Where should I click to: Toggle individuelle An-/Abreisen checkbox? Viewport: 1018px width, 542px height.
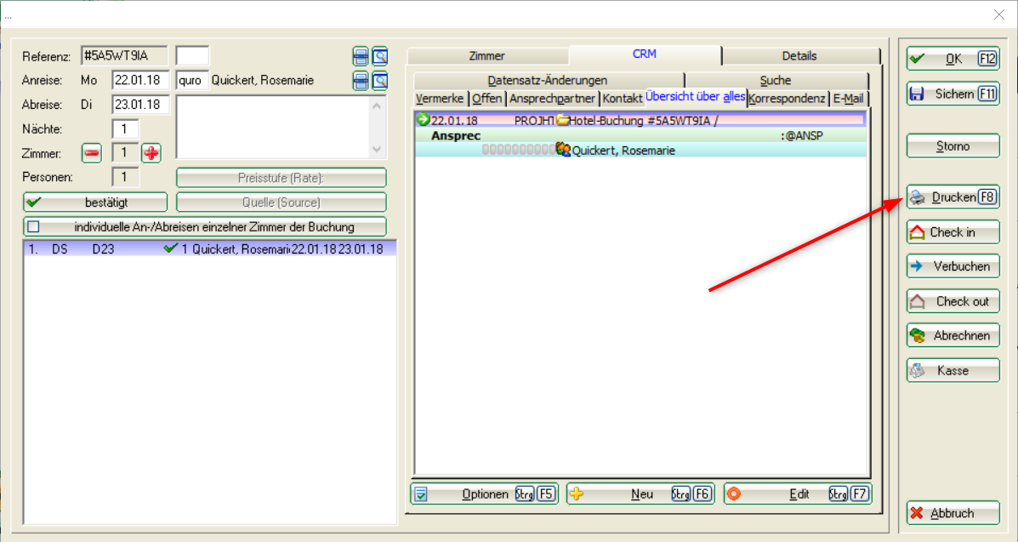coord(34,227)
